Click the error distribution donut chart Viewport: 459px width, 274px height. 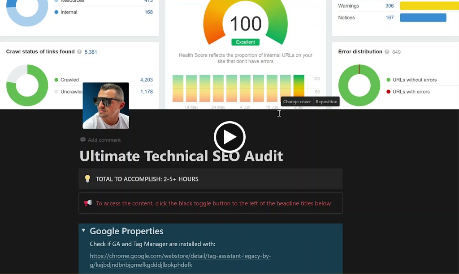pyautogui.click(x=359, y=85)
